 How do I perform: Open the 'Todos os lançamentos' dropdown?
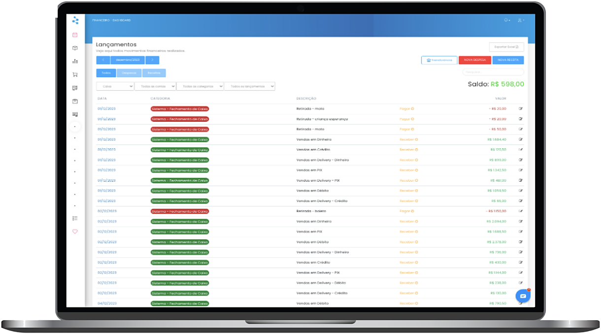point(250,86)
